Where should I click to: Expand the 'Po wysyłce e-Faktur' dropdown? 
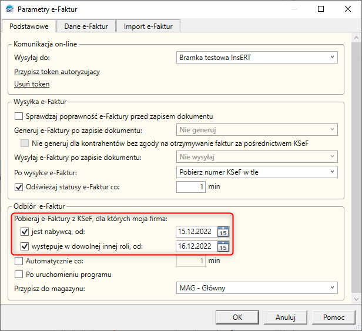point(257,172)
